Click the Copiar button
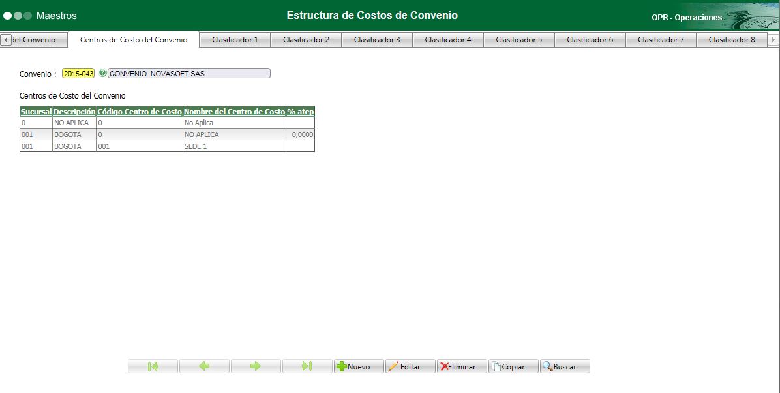This screenshot has height=393, width=780. 513,366
